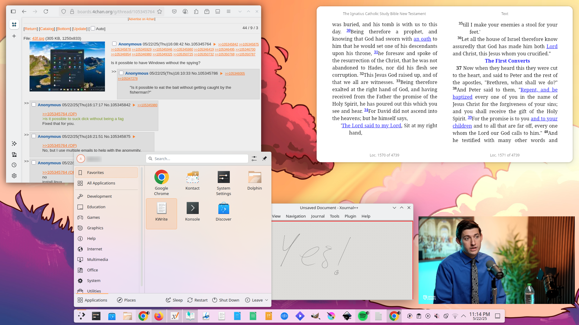Open qBittorrent from the taskbar

(x=284, y=316)
